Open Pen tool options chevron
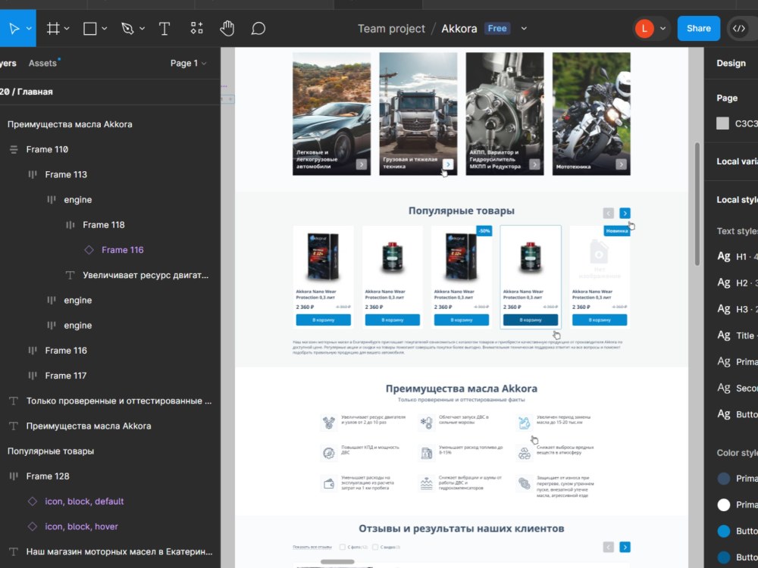758x568 pixels. pyautogui.click(x=143, y=29)
